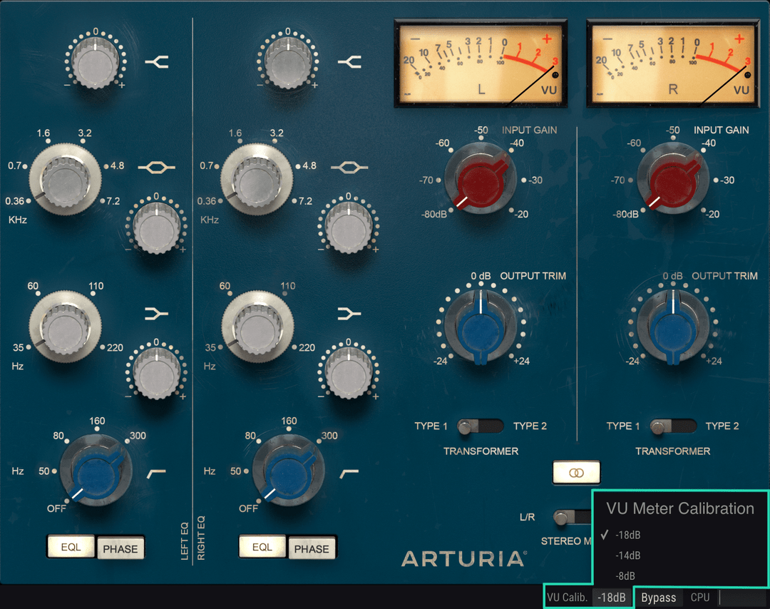This screenshot has width=770, height=609.
Task: Click the CPU meter in the status bar
Action: pyautogui.click(x=726, y=598)
